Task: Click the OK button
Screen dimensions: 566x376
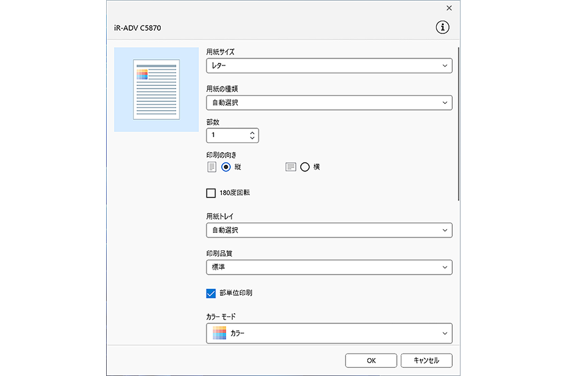Action: tap(371, 360)
